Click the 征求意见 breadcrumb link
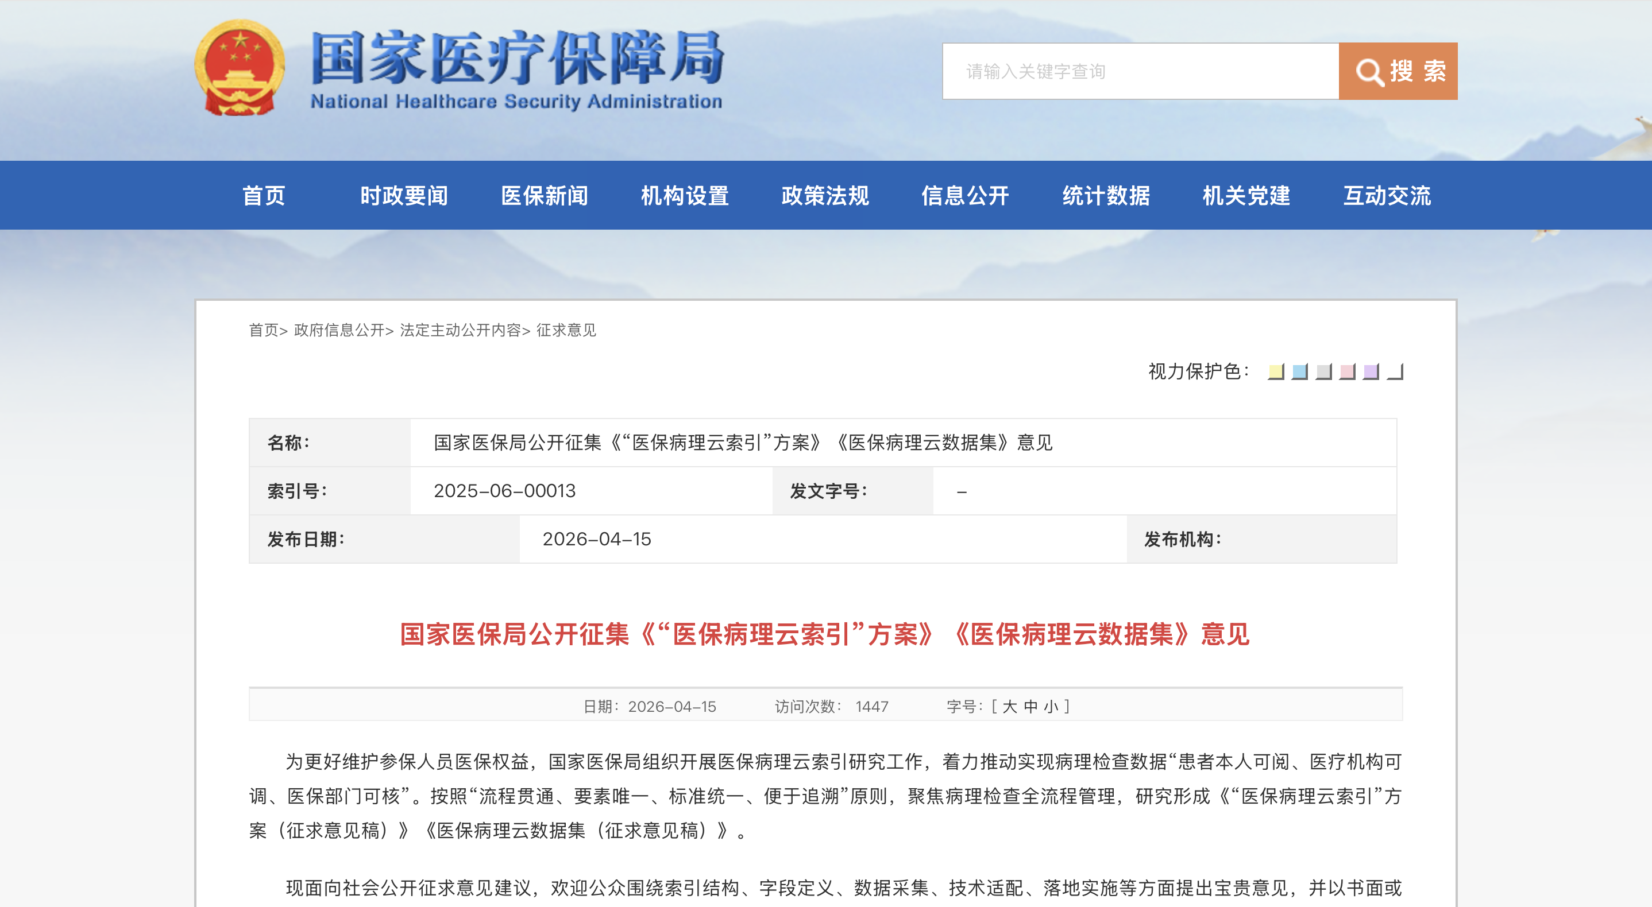Viewport: 1652px width, 907px height. click(x=566, y=330)
